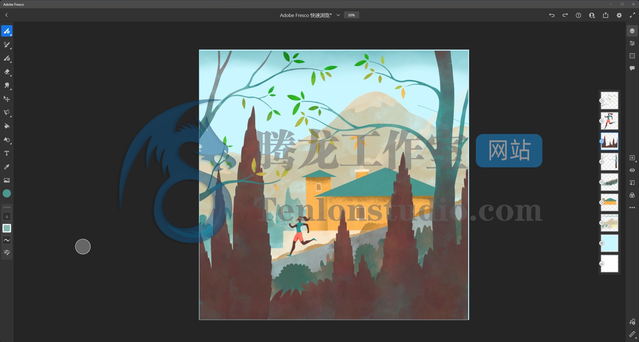Toggle layer type icon beside tree trunks layer
639x342 pixels.
point(602,162)
